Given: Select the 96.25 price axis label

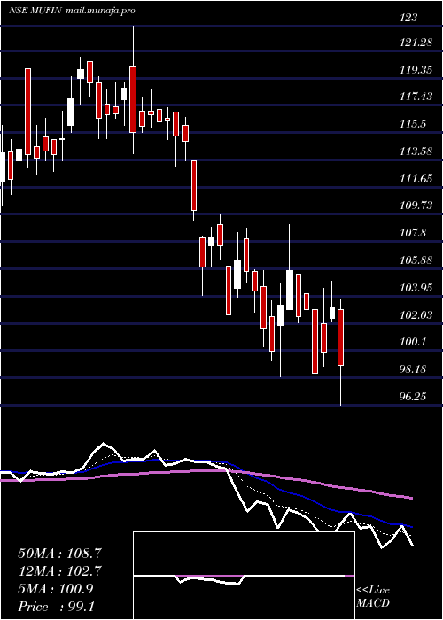Looking at the screenshot, I should coord(414,397).
